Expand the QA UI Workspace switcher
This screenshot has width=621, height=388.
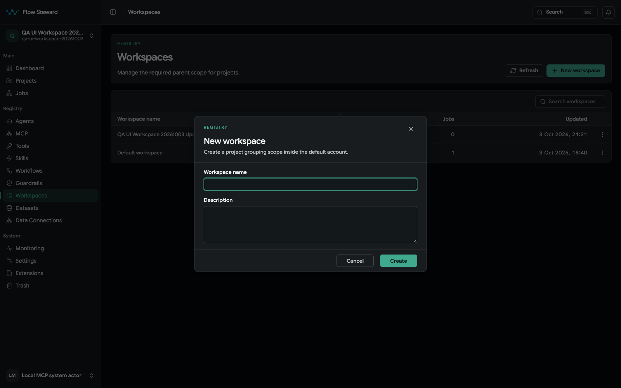[92, 36]
